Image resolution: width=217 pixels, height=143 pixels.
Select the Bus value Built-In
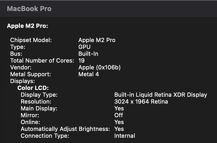[88, 54]
